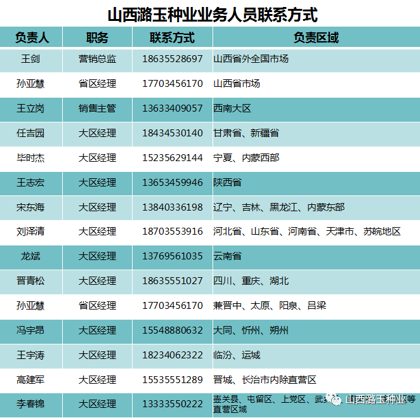Select 17703456170 in the 山西省市场 row

click(x=172, y=84)
